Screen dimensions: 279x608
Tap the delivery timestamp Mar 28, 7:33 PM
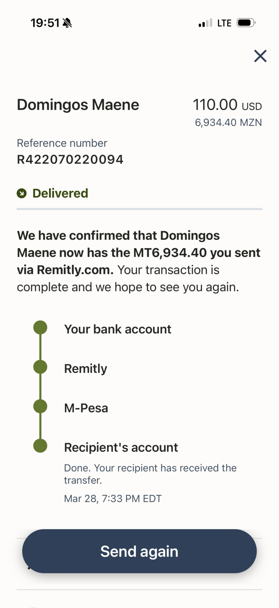coord(113,499)
